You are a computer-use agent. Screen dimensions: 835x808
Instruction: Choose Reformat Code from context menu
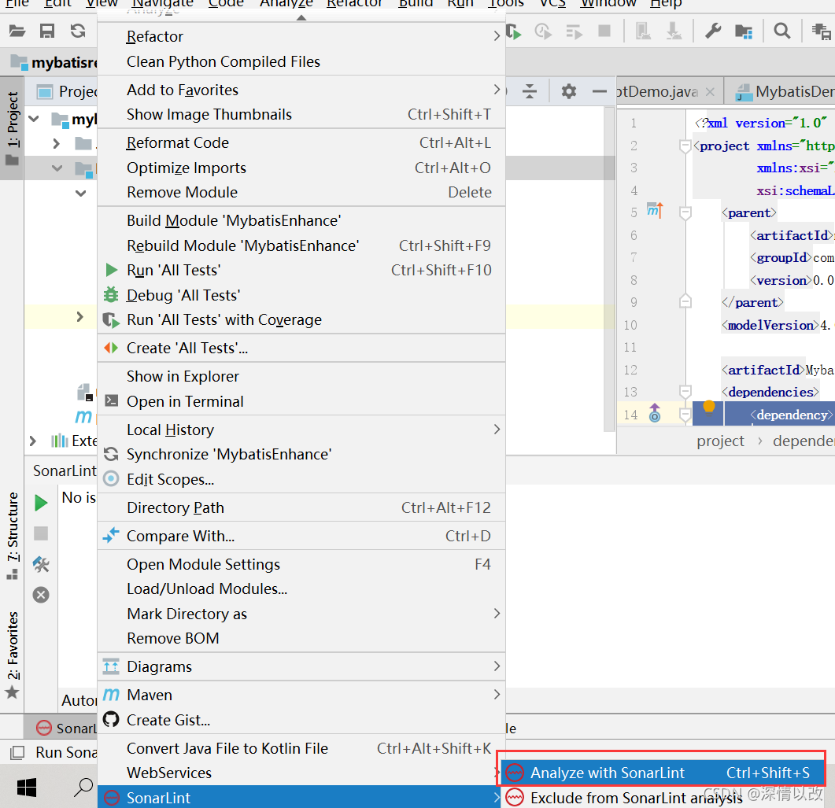pyautogui.click(x=301, y=142)
